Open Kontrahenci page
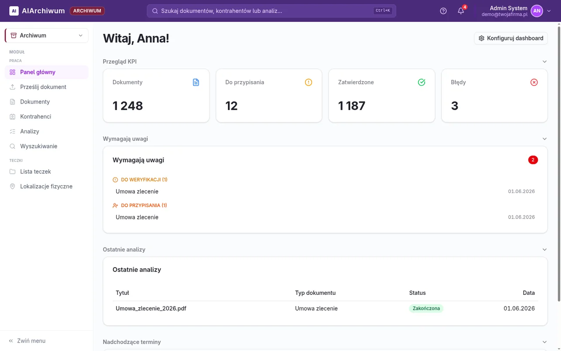 point(46,117)
